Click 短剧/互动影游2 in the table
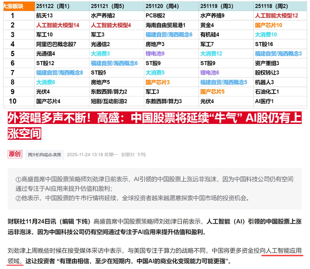 [x=109, y=101]
